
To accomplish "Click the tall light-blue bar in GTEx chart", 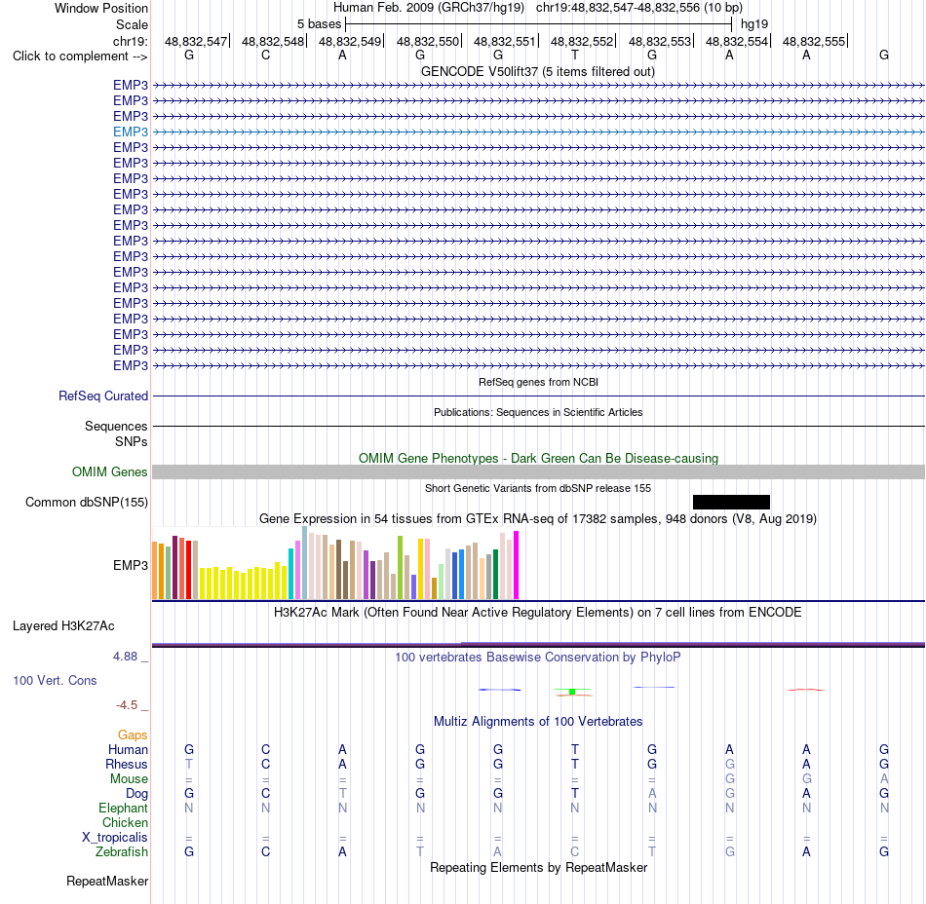I will pos(305,562).
